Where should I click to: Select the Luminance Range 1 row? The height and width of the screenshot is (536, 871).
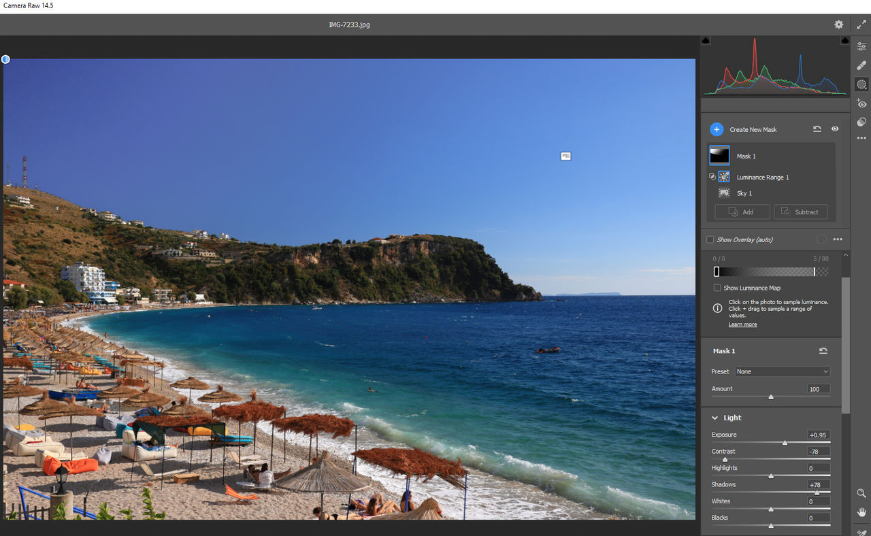coord(772,177)
